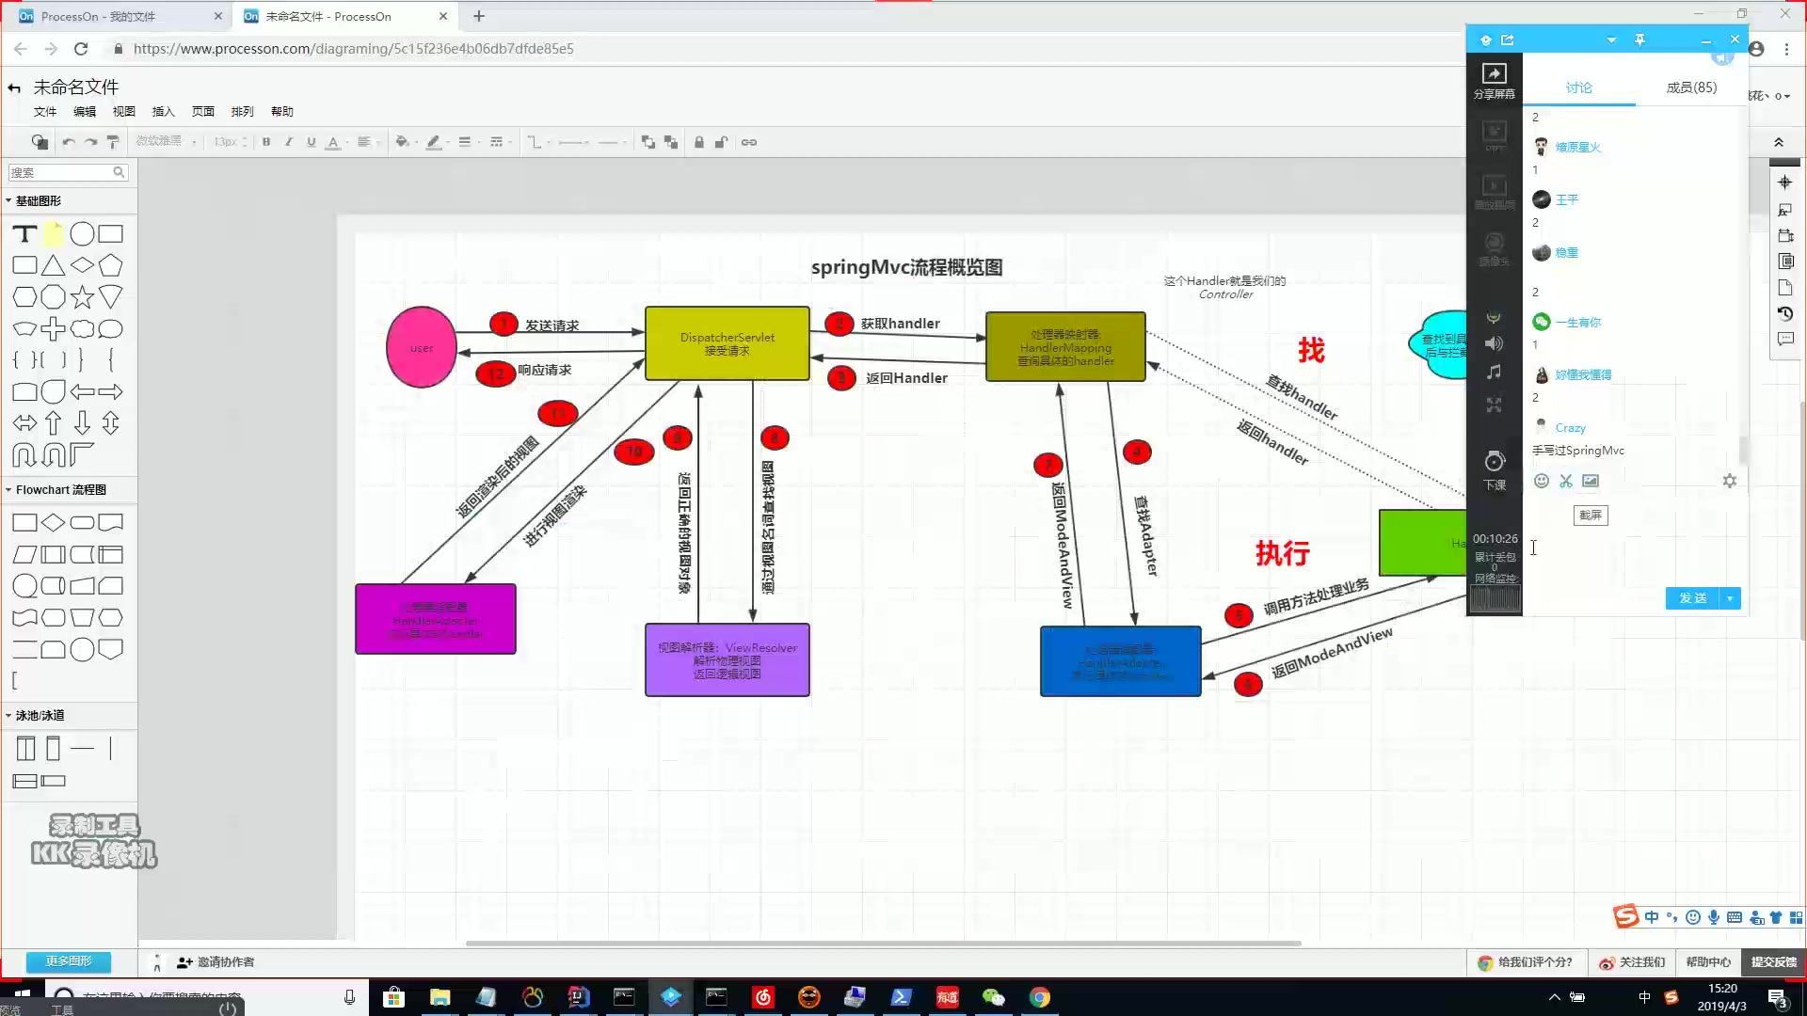Open the 插入 menu
1807x1016 pixels.
163,111
